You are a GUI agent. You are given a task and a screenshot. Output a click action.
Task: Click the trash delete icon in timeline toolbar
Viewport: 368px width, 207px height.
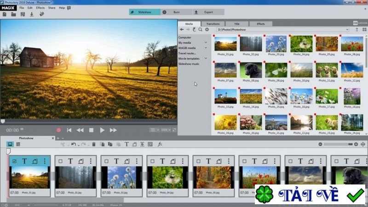(x=94, y=144)
